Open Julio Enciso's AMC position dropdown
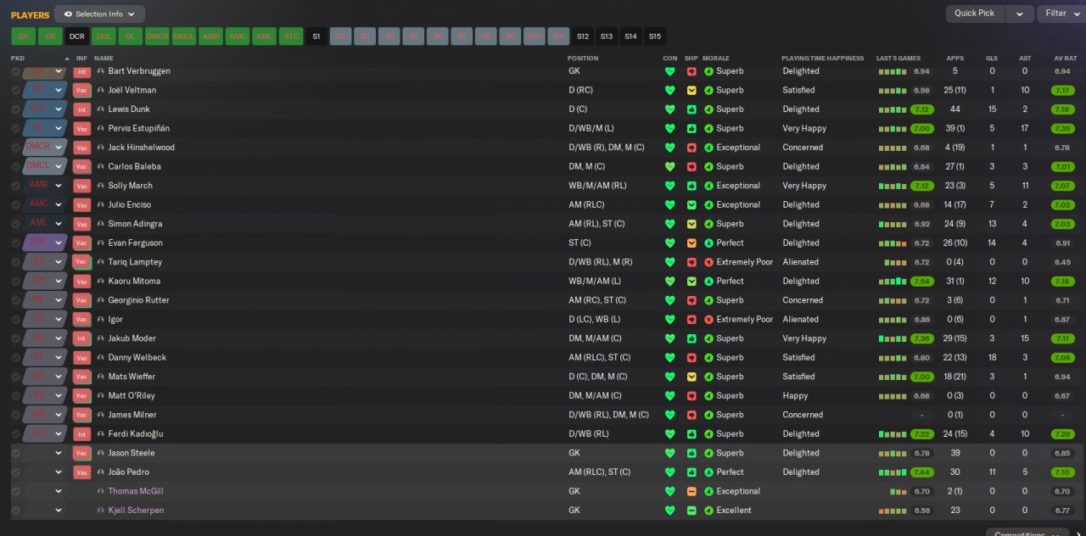 click(59, 204)
